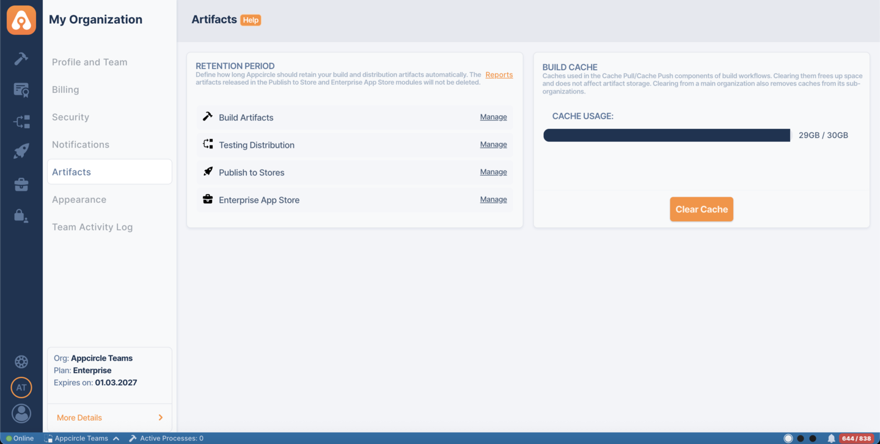The height and width of the screenshot is (444, 880).
Task: Click the Clear Cache button
Action: tap(701, 209)
